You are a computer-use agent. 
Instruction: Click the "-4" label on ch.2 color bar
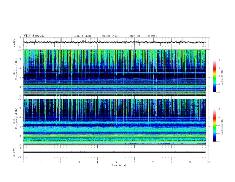pos(219,117)
